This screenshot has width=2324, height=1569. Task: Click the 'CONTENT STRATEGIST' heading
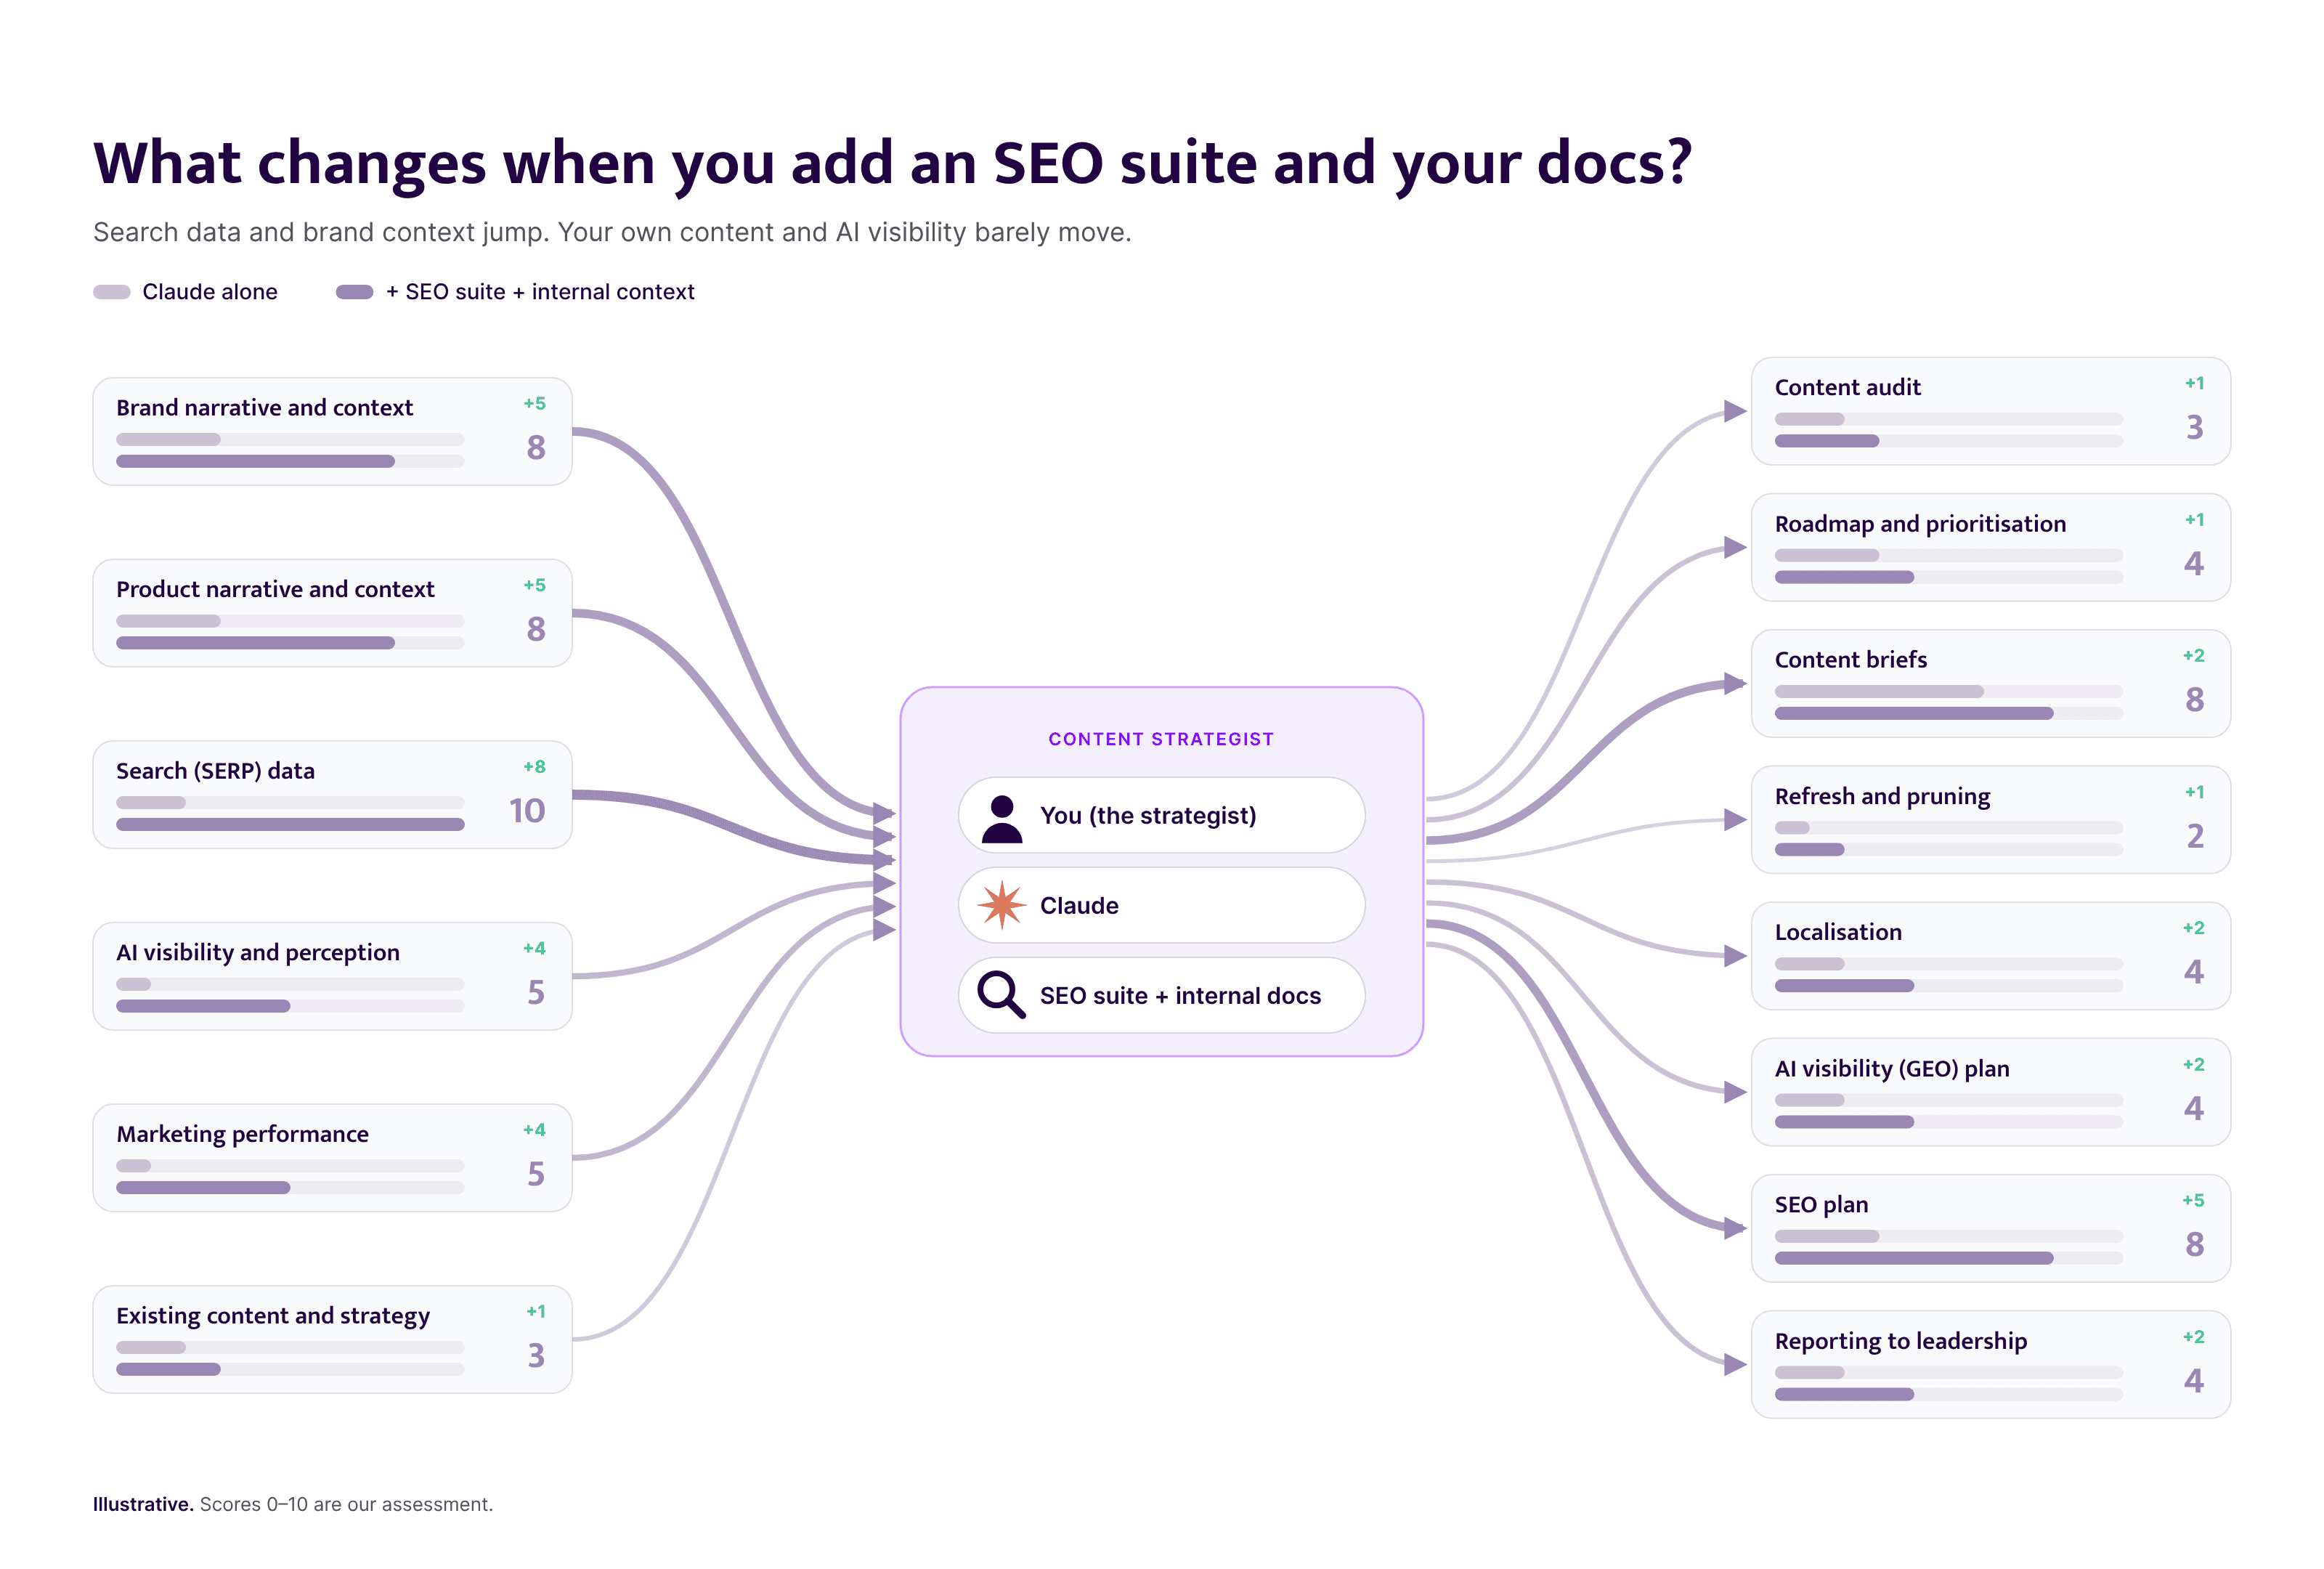point(1161,739)
